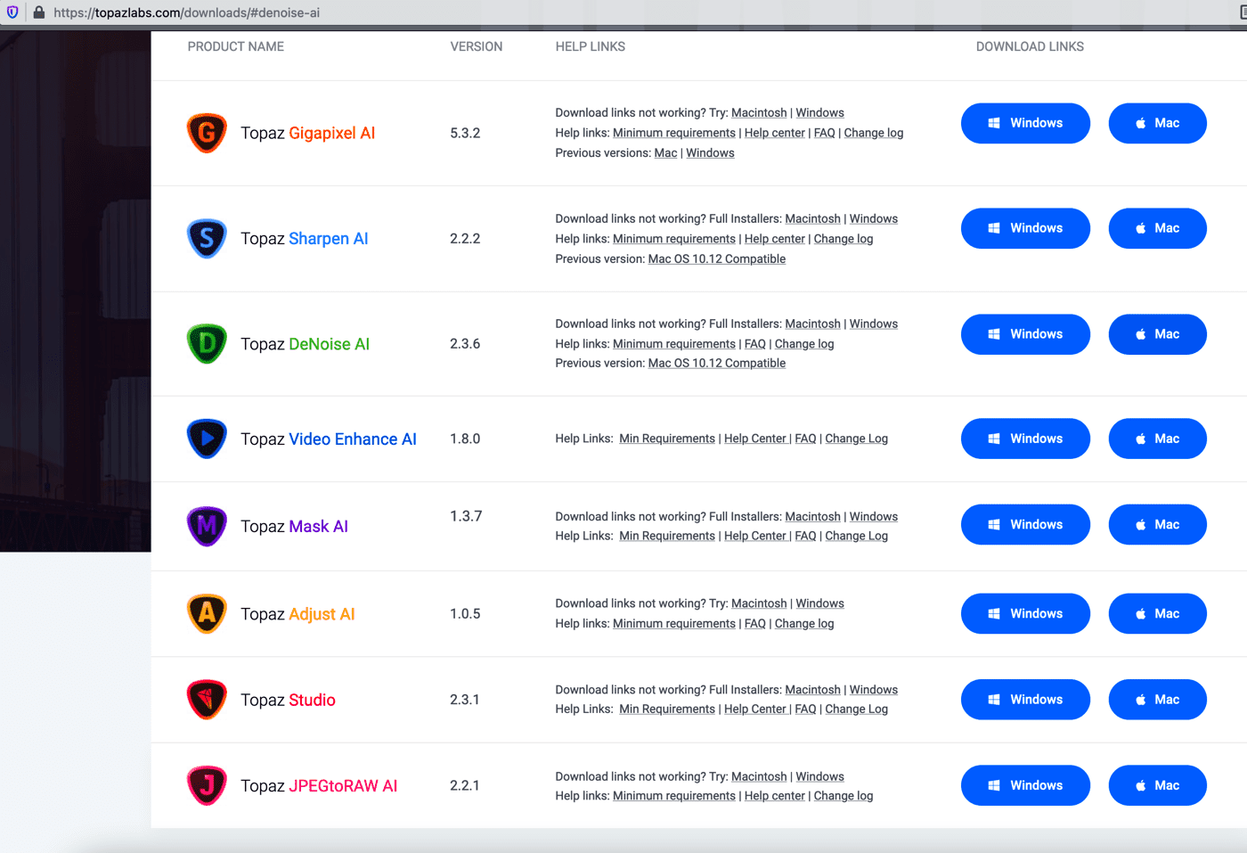Download DeNoise AI for Mac
1247x853 pixels.
(x=1157, y=334)
